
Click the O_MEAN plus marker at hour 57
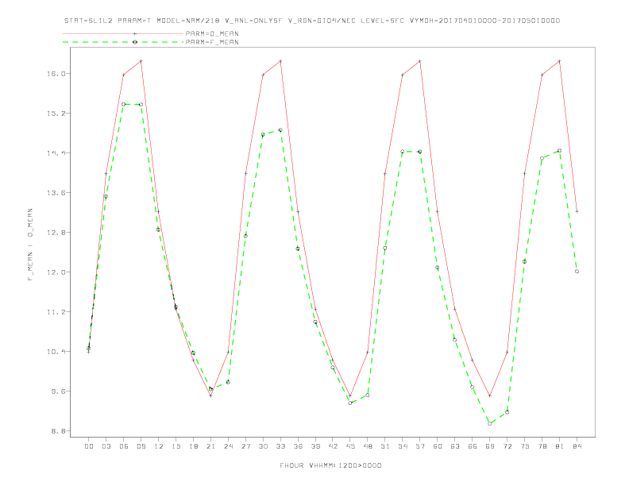pos(420,61)
